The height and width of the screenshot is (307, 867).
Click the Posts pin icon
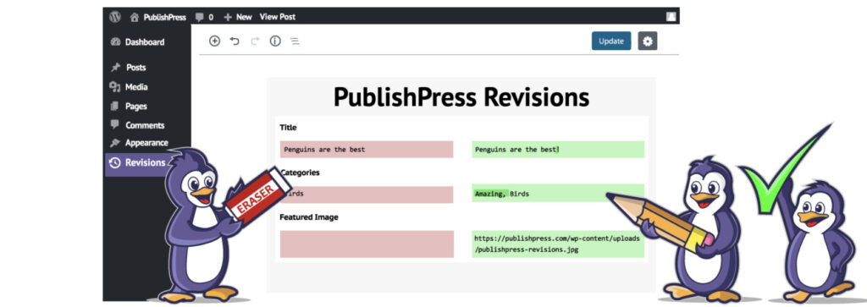tap(115, 68)
